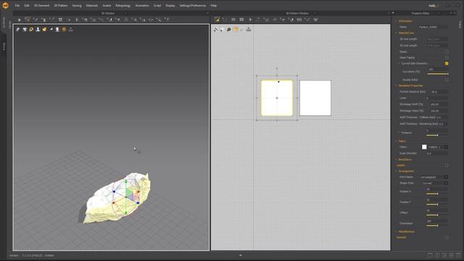The image size is (464, 261).
Task: Click the Marvelous Designer logo icon
Action: click(5, 5)
